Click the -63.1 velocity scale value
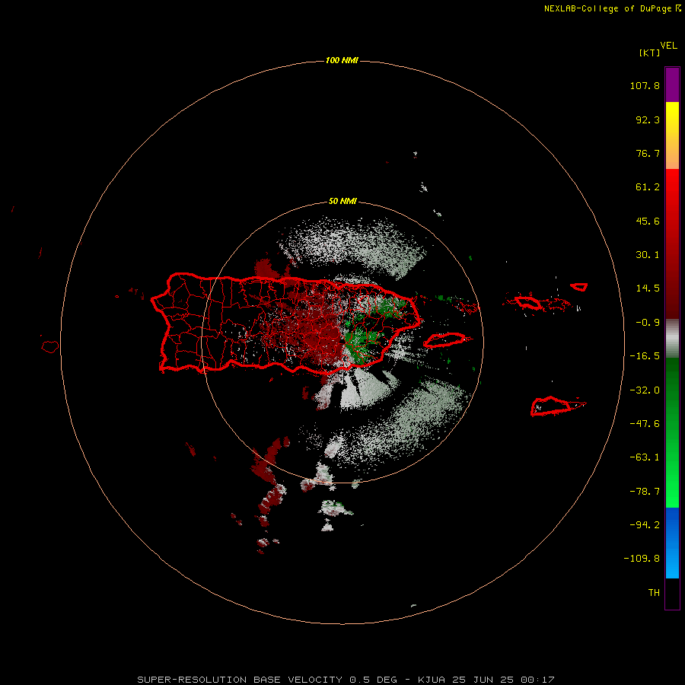This screenshot has width=685, height=685. [645, 457]
